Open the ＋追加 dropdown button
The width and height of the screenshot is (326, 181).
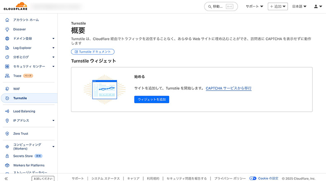point(278,7)
